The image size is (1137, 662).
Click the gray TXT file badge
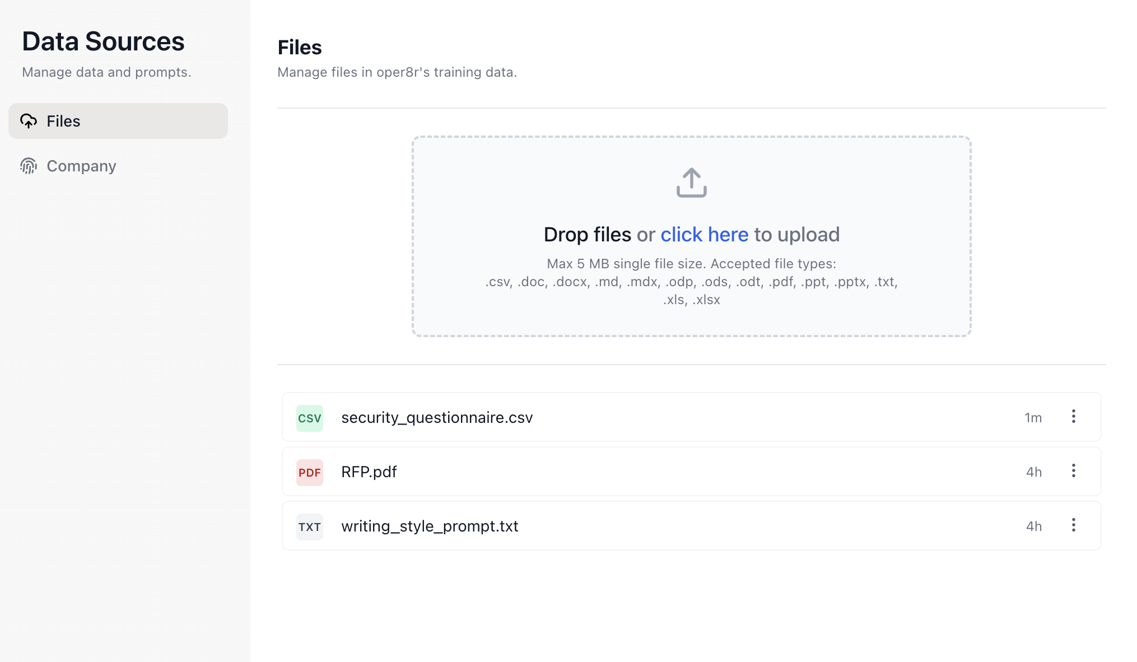coord(310,527)
